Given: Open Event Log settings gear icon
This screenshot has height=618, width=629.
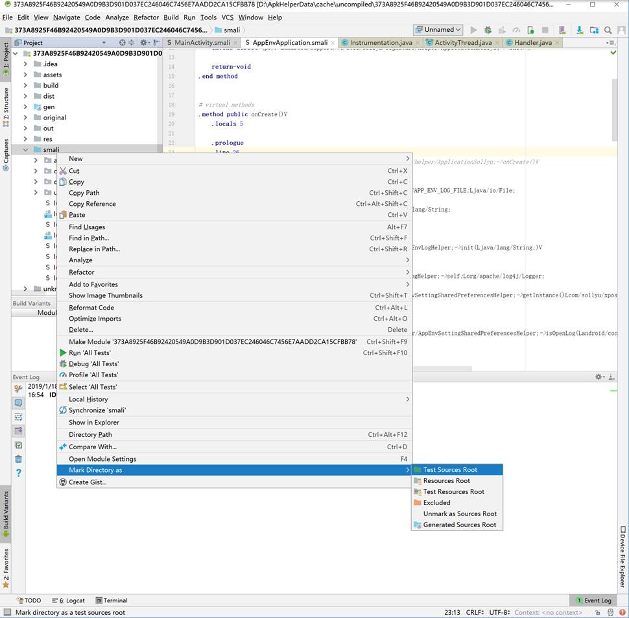Looking at the screenshot, I should click(x=599, y=377).
